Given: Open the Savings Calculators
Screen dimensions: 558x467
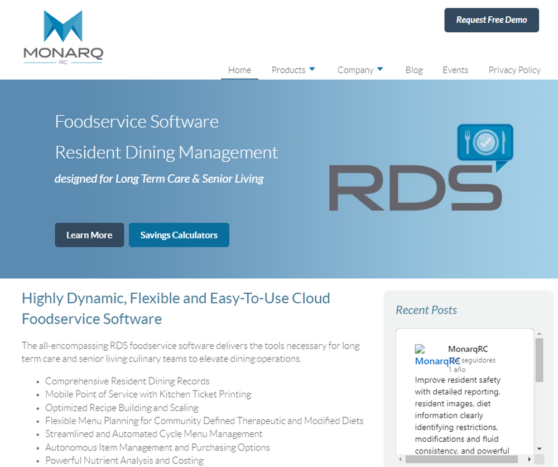Looking at the screenshot, I should click(179, 235).
